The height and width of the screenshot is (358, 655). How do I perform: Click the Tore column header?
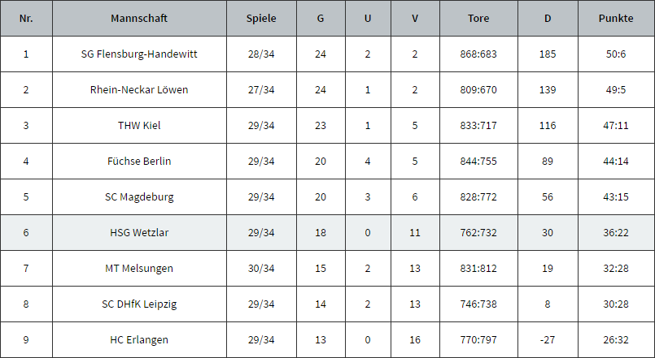click(478, 19)
